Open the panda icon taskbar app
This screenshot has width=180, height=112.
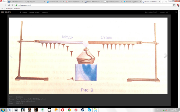click(x=49, y=110)
